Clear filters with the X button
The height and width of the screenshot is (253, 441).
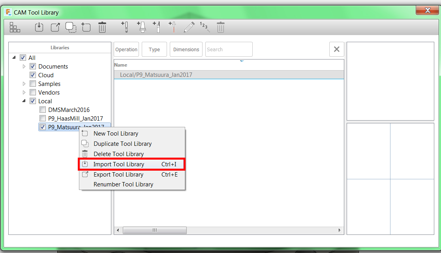tap(337, 49)
